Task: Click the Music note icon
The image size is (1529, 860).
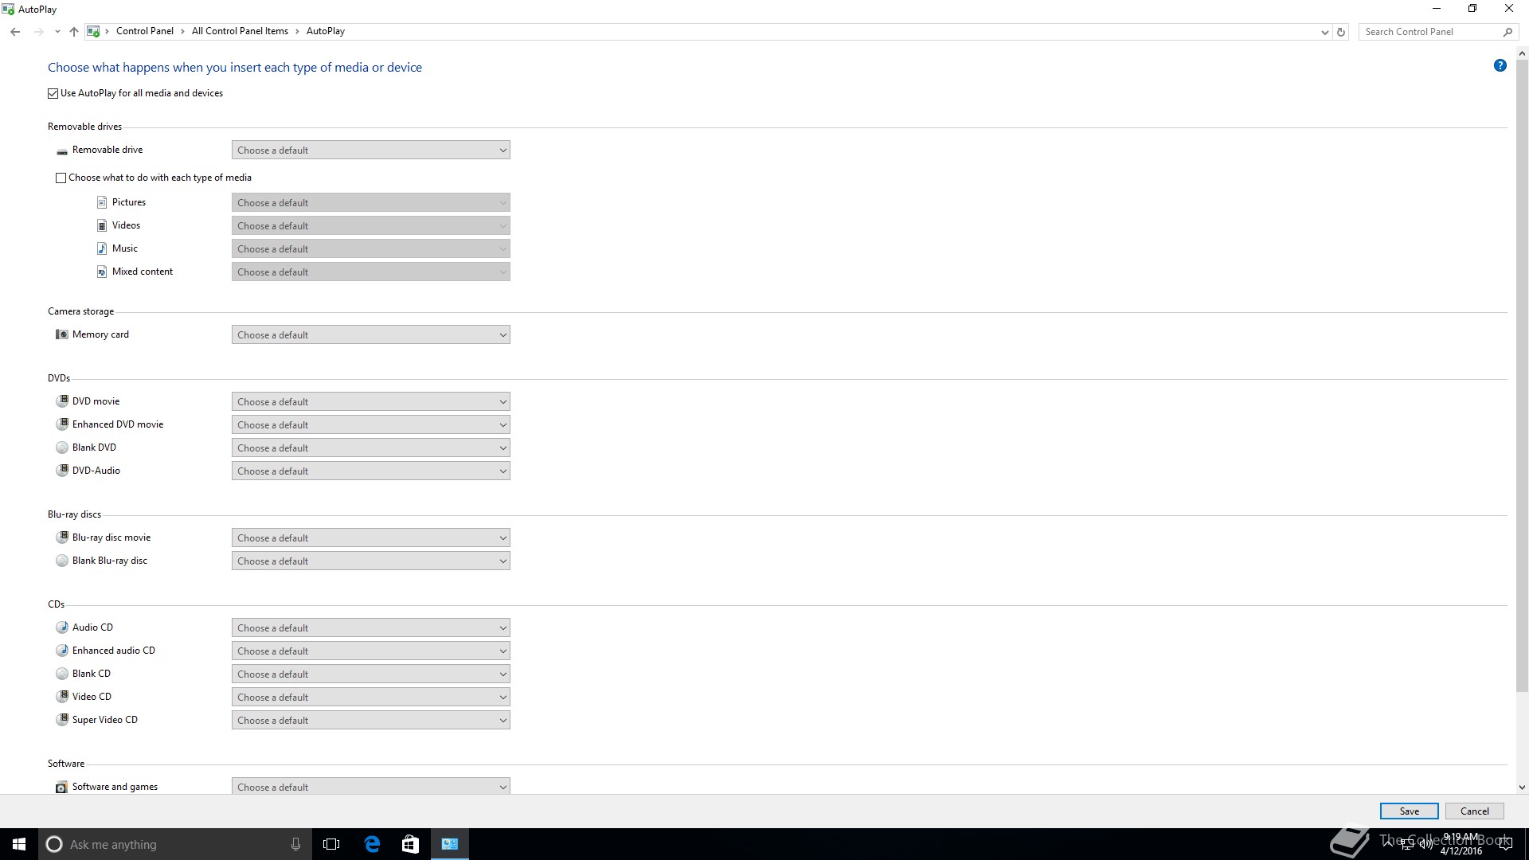Action: (102, 248)
